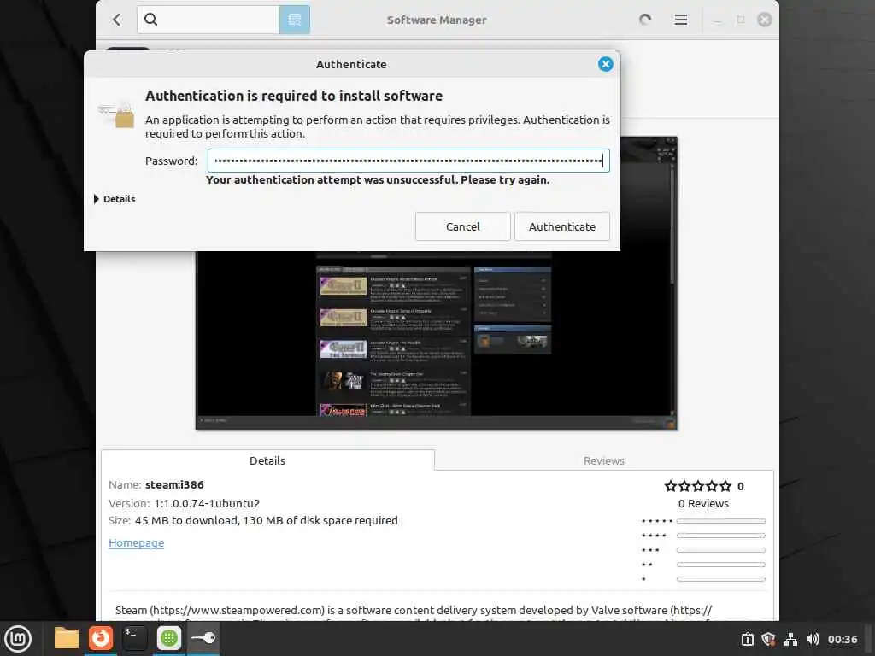The image size is (875, 656).
Task: Click the Authenticate button
Action: point(562,226)
